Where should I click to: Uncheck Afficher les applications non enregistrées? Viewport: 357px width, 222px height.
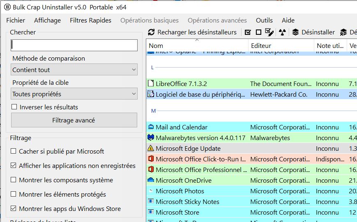tap(14, 165)
